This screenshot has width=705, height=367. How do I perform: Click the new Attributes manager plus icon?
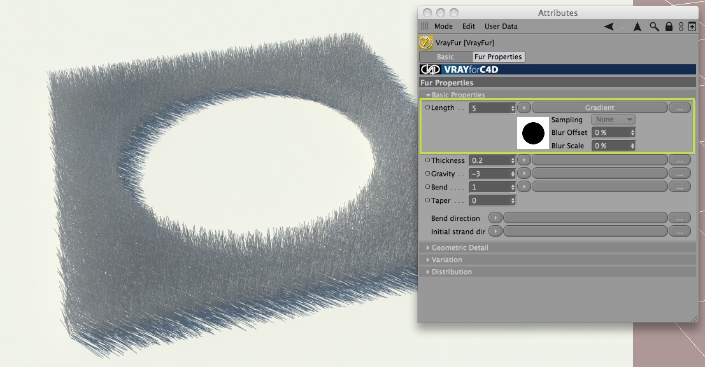pos(692,27)
